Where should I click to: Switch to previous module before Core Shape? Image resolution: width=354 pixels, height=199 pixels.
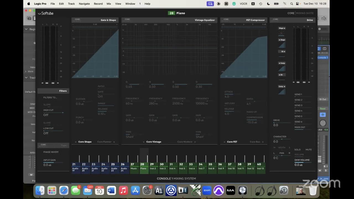(x=76, y=142)
